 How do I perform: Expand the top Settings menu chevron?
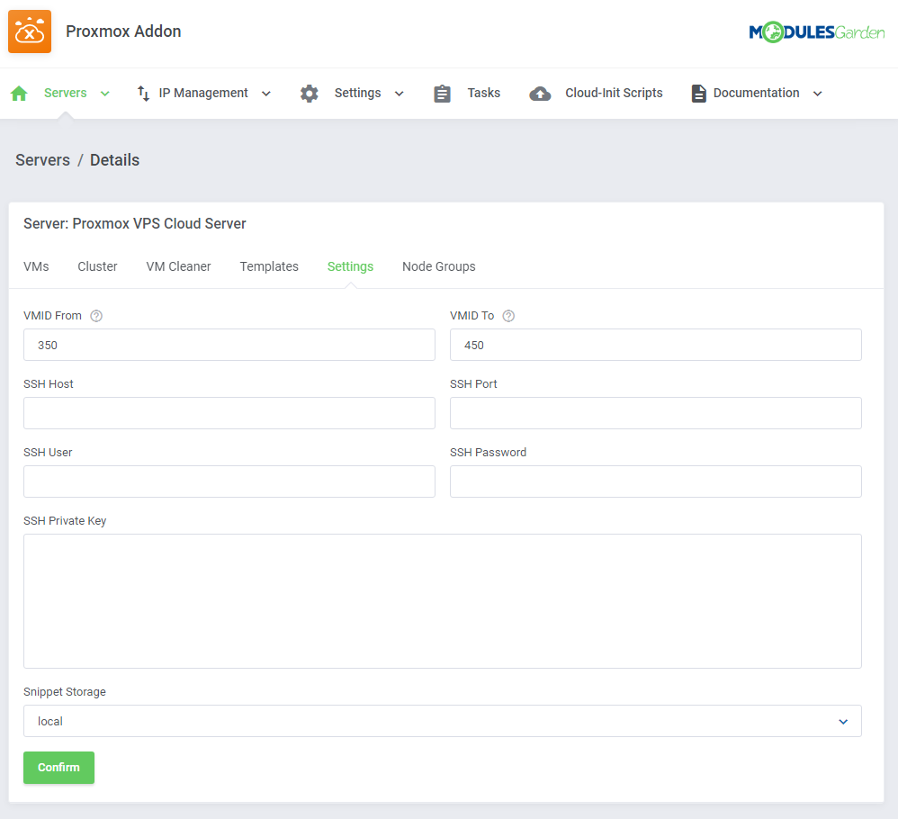click(400, 94)
